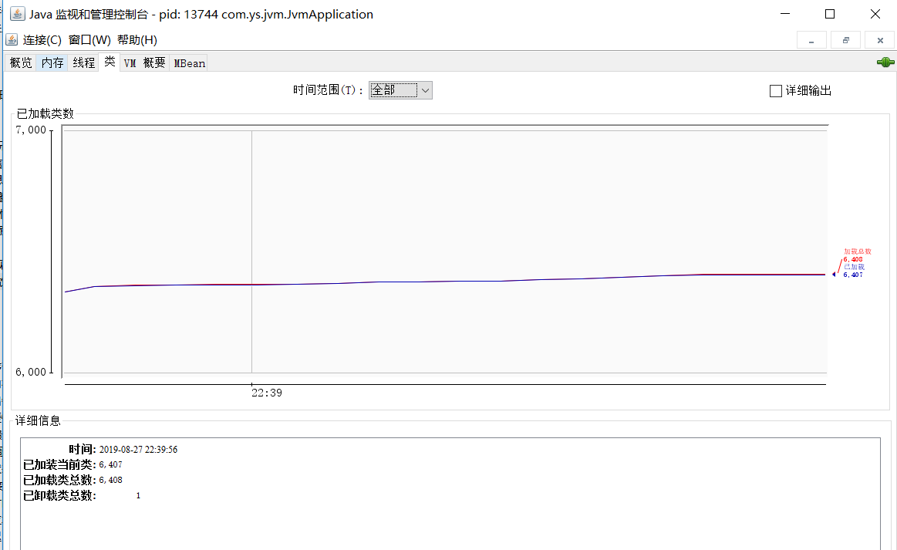Switch to the VM 概要 tab
The width and height of the screenshot is (897, 550).
pyautogui.click(x=145, y=63)
